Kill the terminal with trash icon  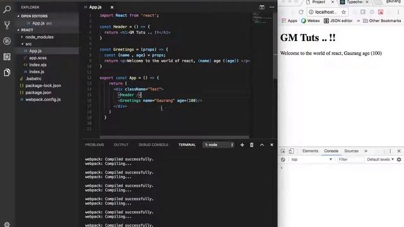tap(251, 145)
